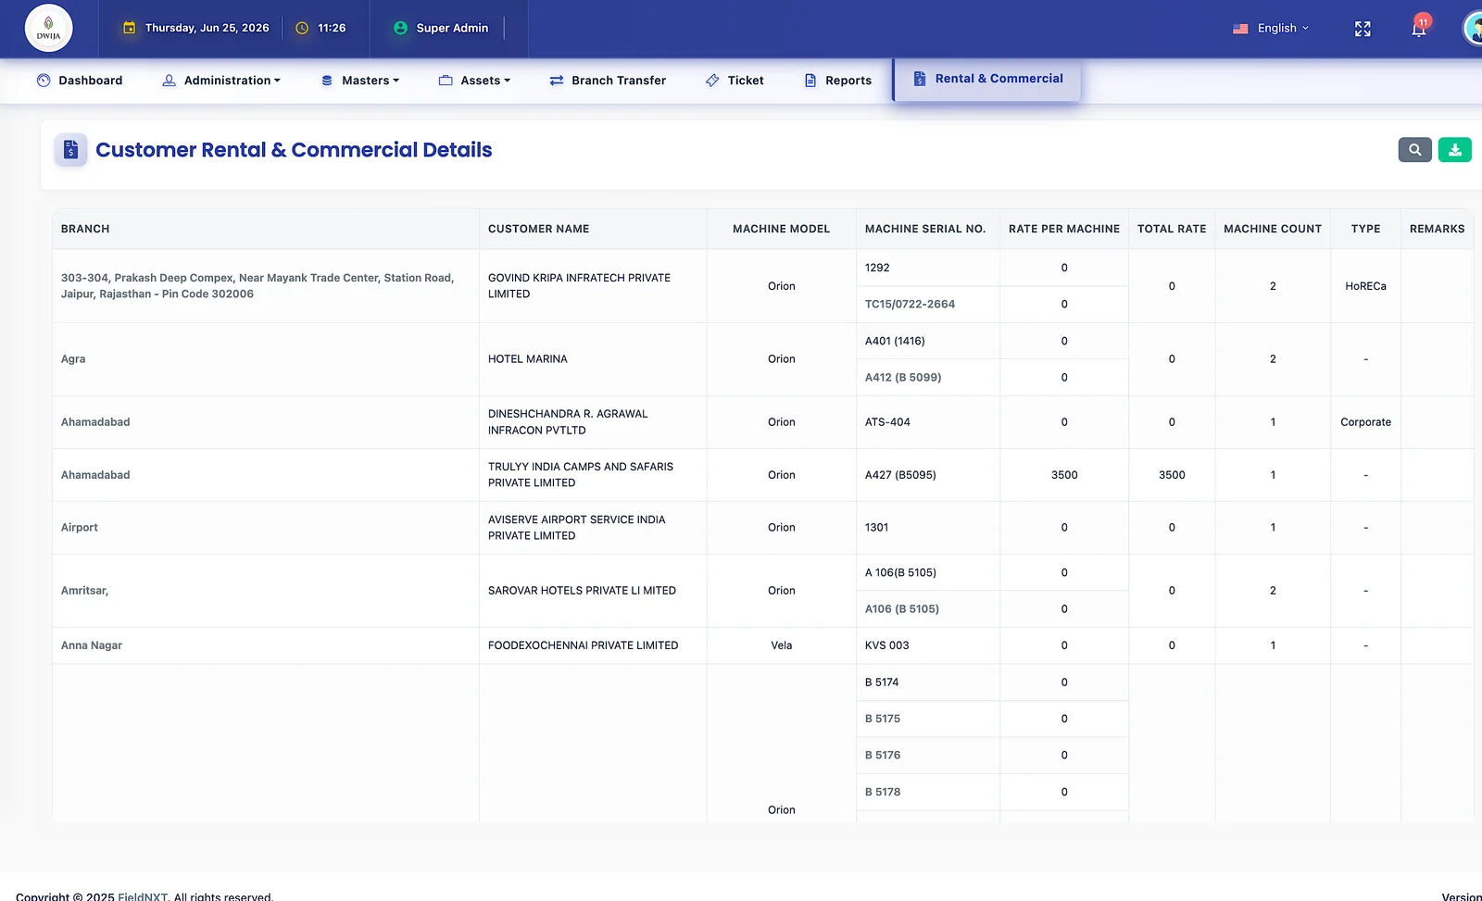
Task: Click the calendar icon beside the date
Action: pos(130,28)
